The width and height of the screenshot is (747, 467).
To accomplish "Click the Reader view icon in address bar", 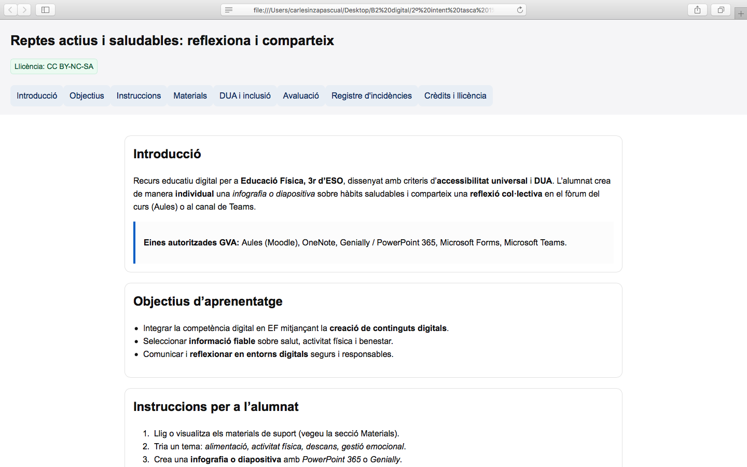I will point(229,10).
